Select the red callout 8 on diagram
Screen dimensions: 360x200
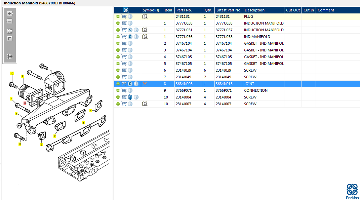25,103
